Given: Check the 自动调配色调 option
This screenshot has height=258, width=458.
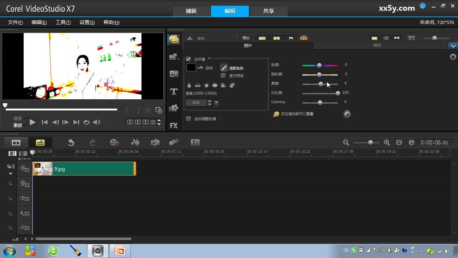Looking at the screenshot, I should (x=188, y=118).
